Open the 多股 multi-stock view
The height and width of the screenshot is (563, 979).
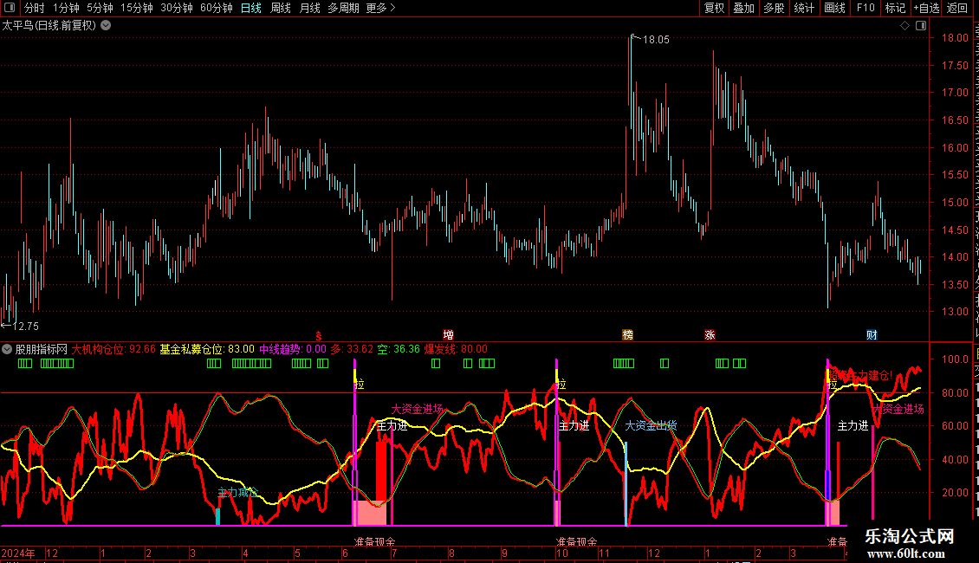pos(775,8)
